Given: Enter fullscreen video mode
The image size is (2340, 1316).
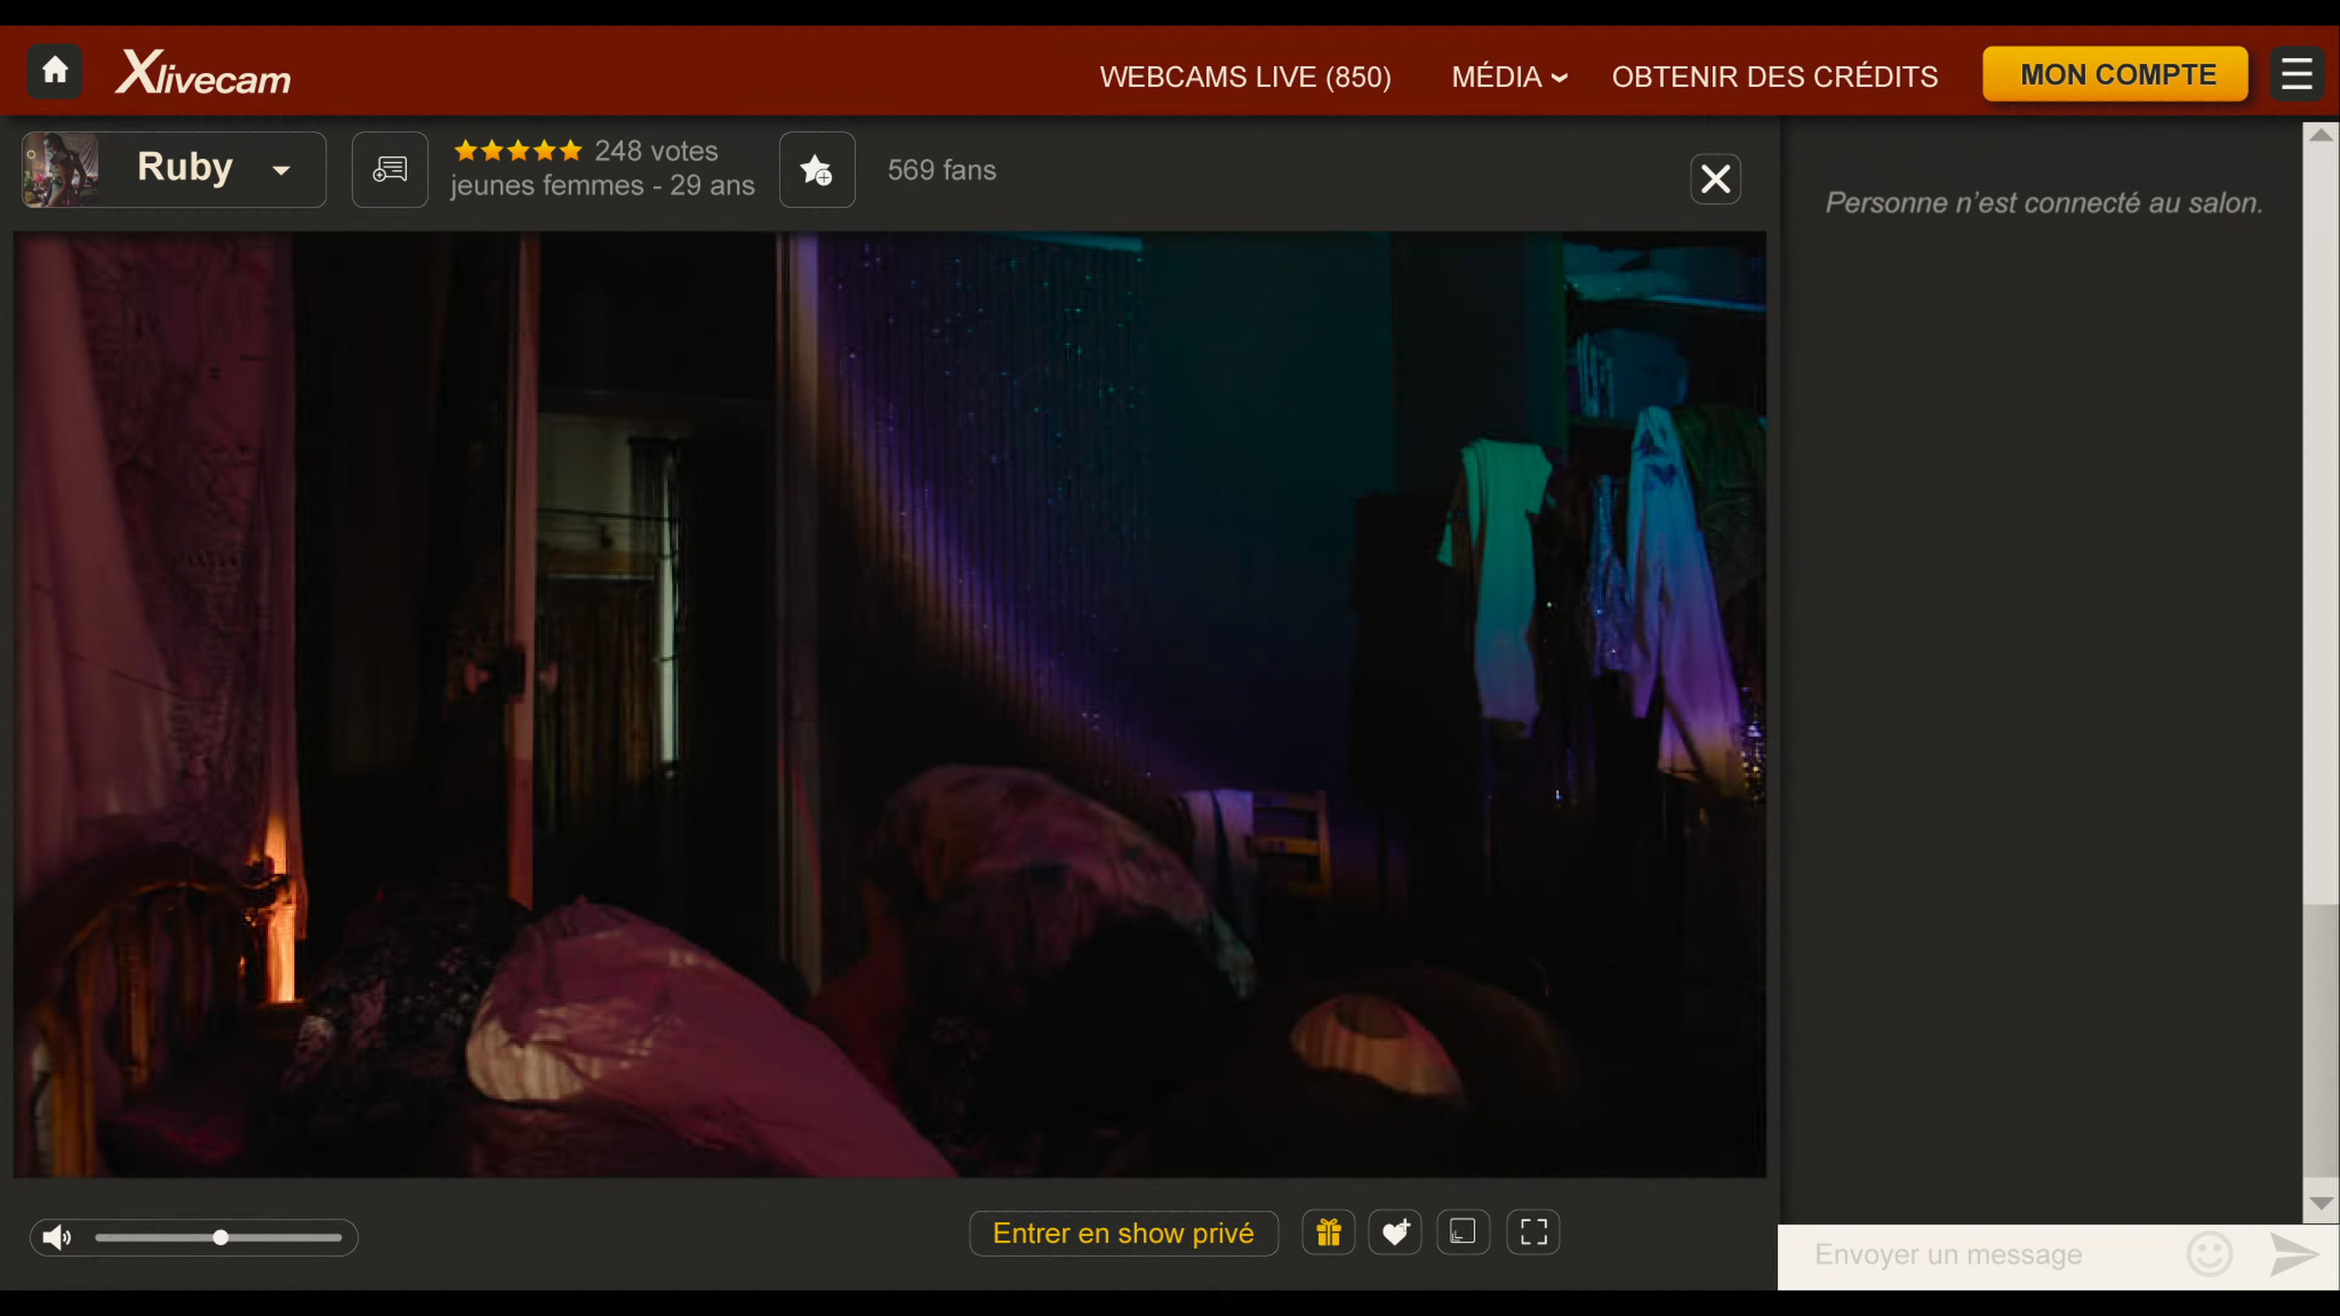Looking at the screenshot, I should click(1533, 1233).
